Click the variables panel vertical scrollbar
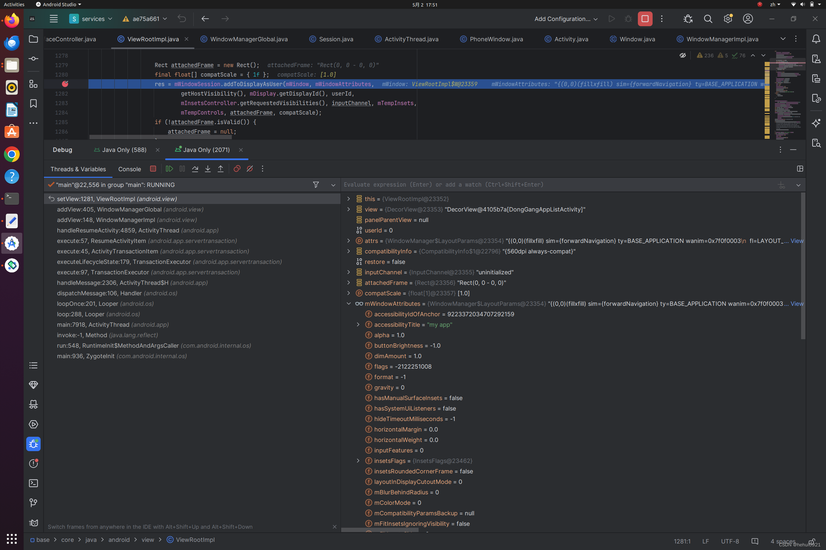This screenshot has height=550, width=826. (x=803, y=266)
